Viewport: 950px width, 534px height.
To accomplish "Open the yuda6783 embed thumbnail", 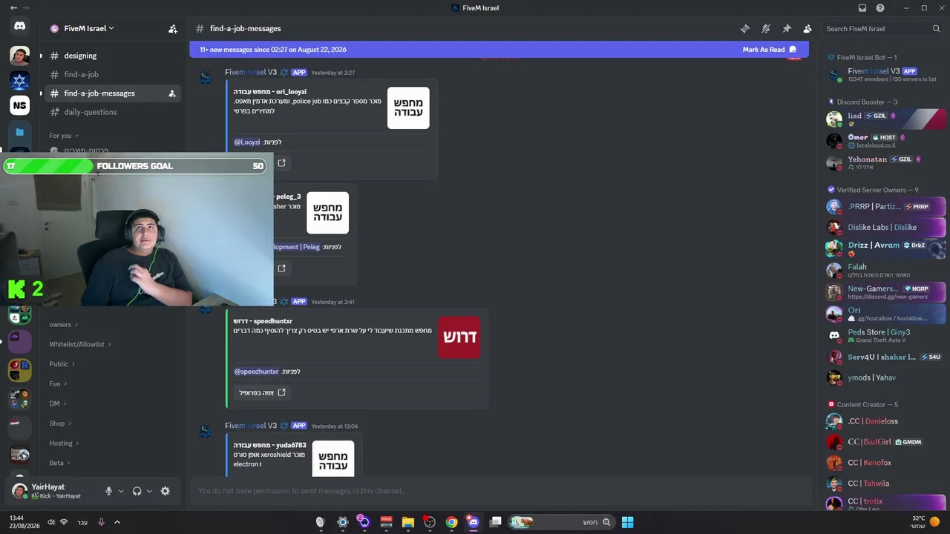I will (333, 459).
